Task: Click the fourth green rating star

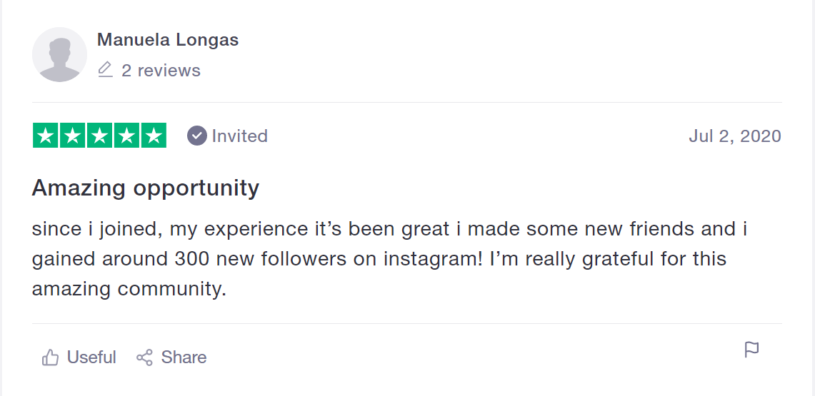Action: 126,136
